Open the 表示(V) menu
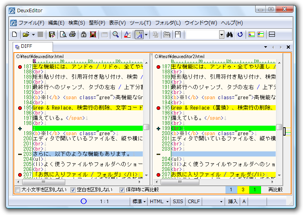303x215 pixels. coord(117,23)
